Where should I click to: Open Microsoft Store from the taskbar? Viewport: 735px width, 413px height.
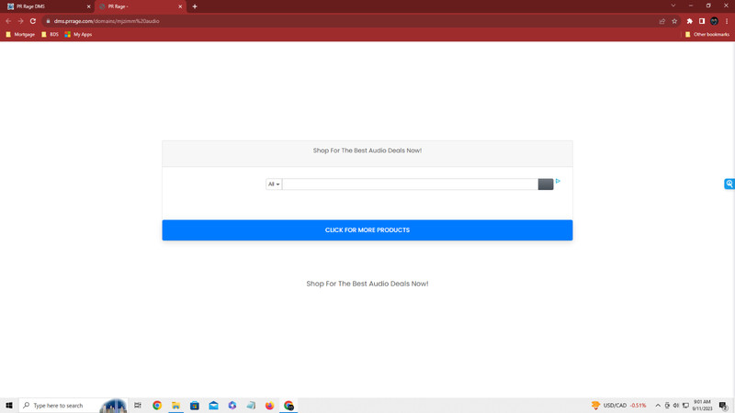click(195, 406)
